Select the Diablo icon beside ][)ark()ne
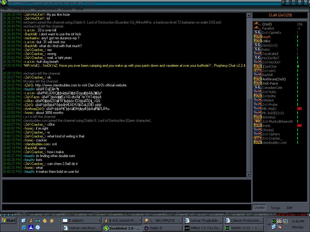Screen dimensions: 310x232 tap(258, 66)
